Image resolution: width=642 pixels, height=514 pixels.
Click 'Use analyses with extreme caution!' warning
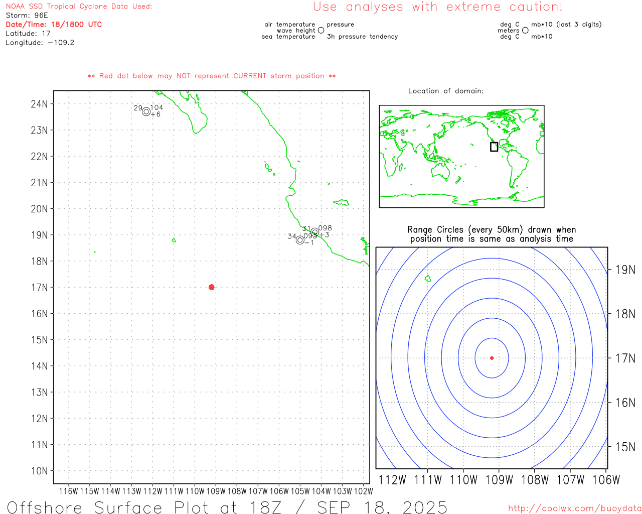pos(438,7)
